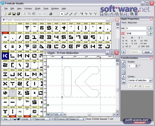Viewport: 155px width, 126px height.
Task: Click the Open file folder icon
Action: click(x=10, y=14)
